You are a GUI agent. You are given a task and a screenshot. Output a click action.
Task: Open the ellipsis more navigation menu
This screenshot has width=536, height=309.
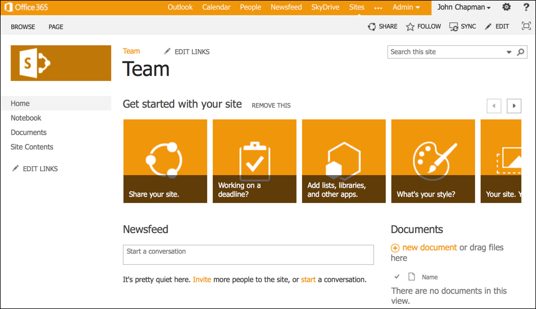click(379, 8)
